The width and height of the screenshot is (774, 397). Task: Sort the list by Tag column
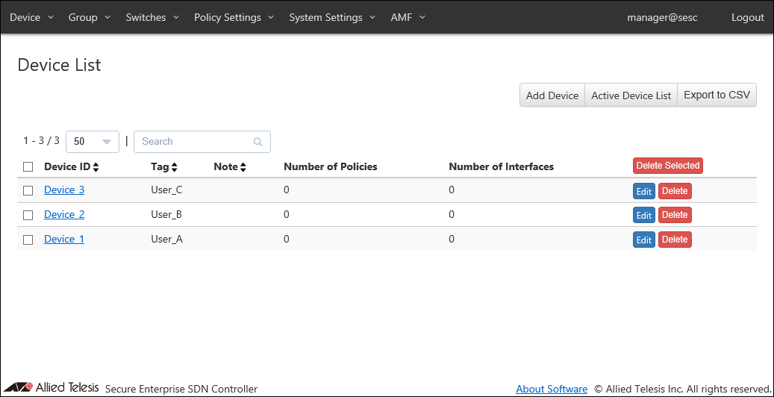(174, 167)
